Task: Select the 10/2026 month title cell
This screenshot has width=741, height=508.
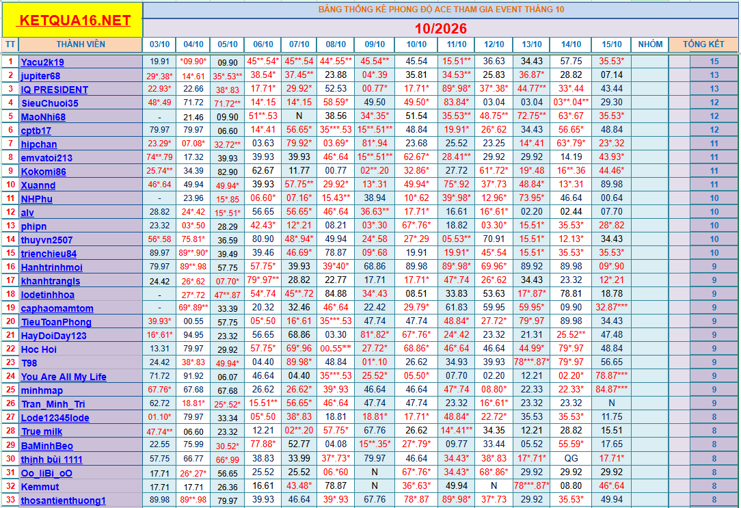Action: pyautogui.click(x=440, y=28)
